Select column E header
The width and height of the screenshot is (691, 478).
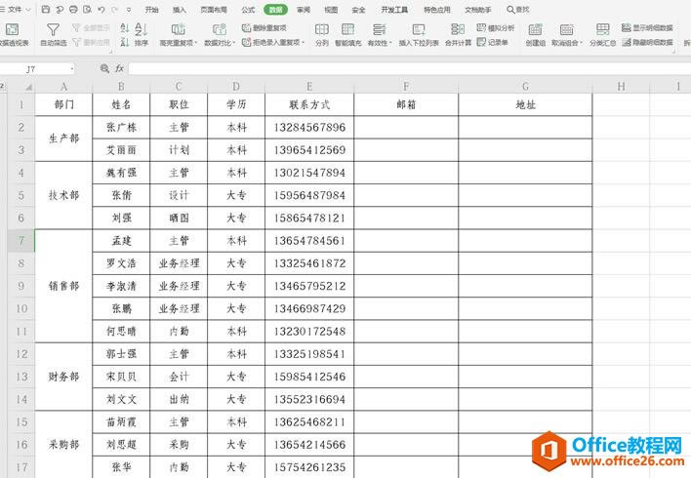click(309, 87)
